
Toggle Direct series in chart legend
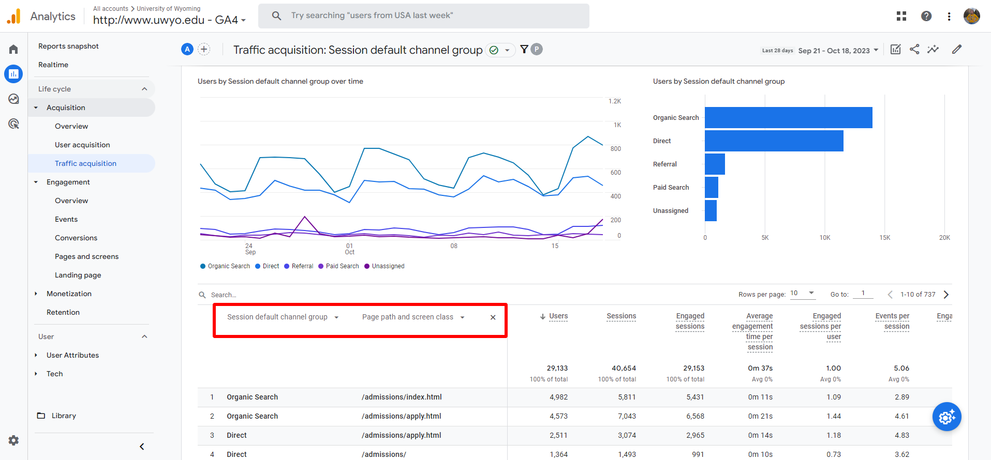[267, 266]
